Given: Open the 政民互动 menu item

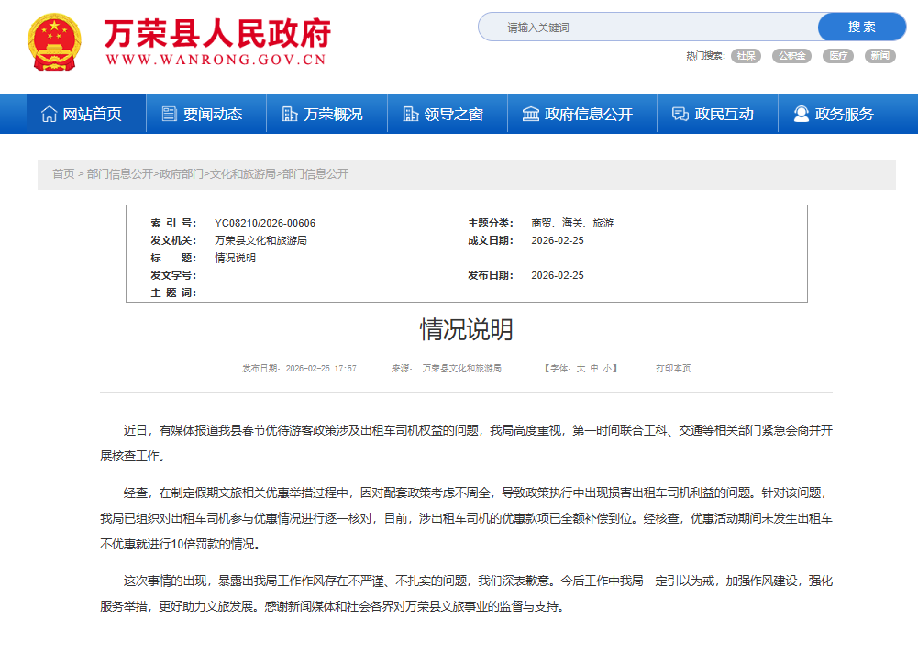Looking at the screenshot, I should (717, 114).
